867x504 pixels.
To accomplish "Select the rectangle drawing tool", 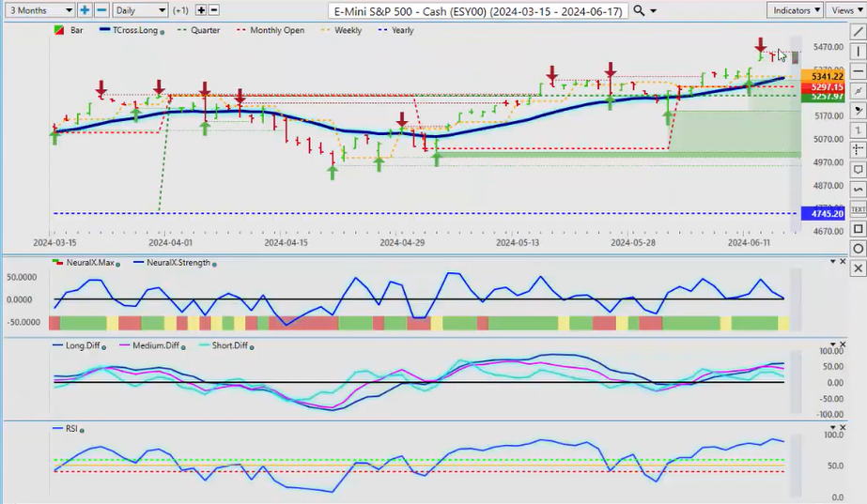I will click(x=858, y=228).
